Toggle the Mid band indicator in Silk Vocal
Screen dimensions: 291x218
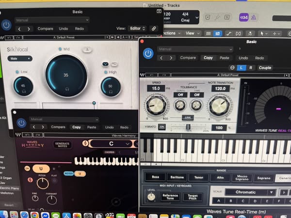click(60, 49)
